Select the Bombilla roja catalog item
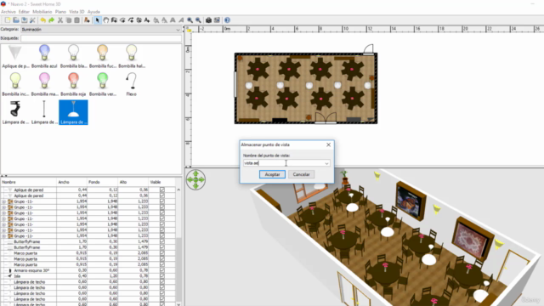The width and height of the screenshot is (544, 306). tap(73, 84)
